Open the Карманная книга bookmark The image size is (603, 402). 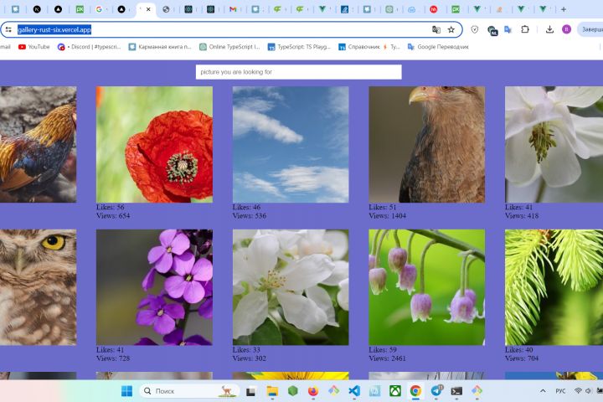click(x=160, y=47)
